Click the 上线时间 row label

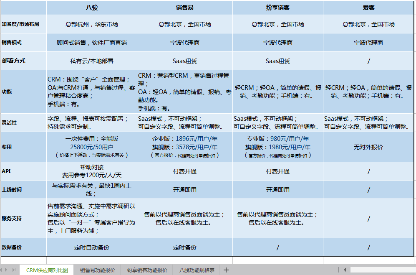click(x=23, y=189)
